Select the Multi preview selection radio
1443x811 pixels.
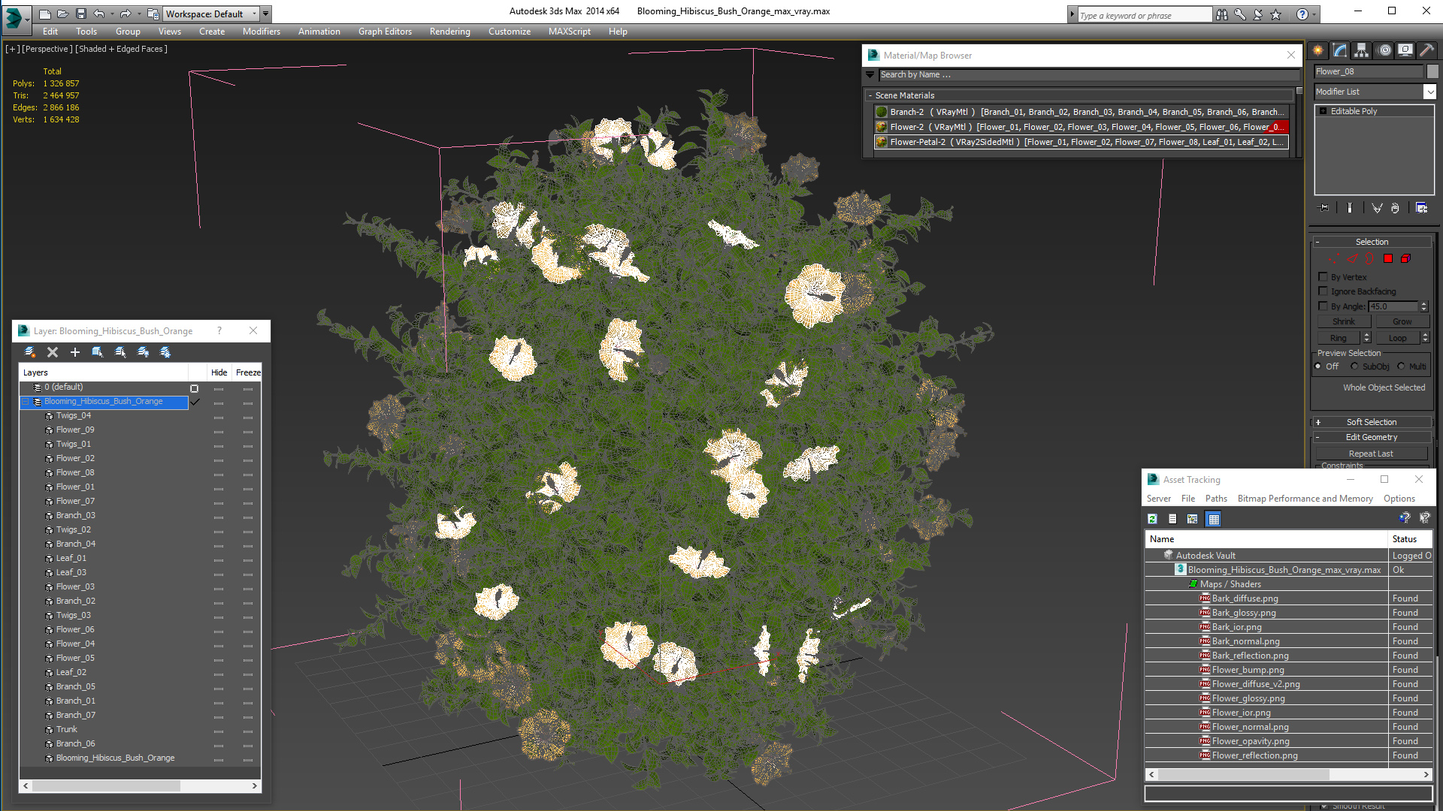[x=1402, y=366]
